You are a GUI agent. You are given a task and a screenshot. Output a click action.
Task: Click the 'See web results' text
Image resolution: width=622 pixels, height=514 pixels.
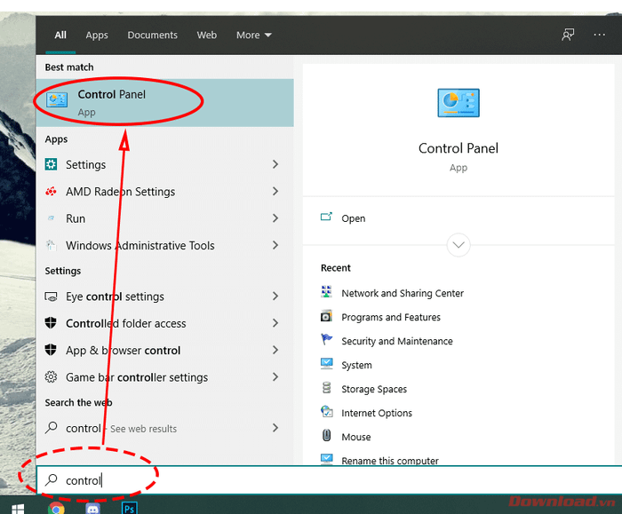[x=143, y=429]
